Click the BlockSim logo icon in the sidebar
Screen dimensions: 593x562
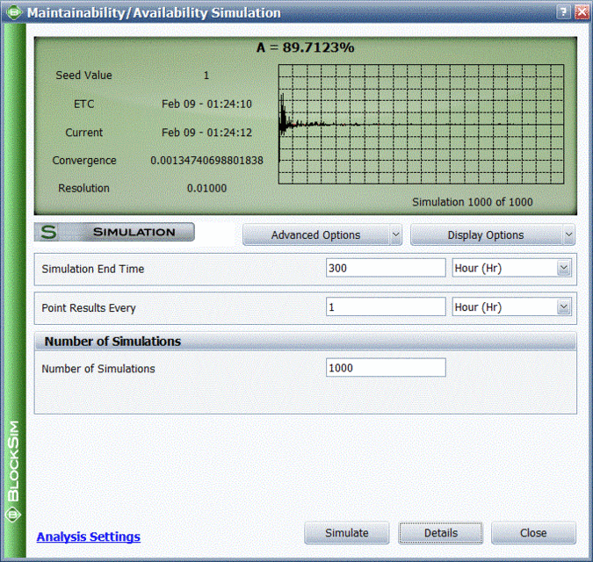[x=13, y=515]
